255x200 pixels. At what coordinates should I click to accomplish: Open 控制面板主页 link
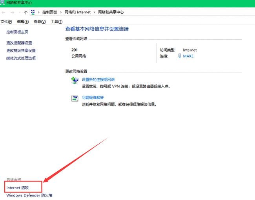(x=17, y=32)
